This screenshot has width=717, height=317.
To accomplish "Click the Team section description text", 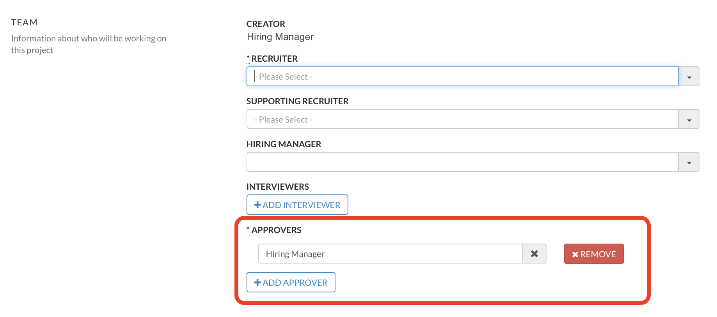I will [89, 44].
